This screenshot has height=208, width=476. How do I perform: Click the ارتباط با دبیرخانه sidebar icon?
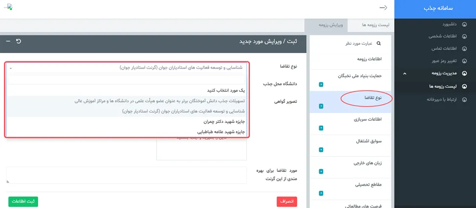(464, 99)
